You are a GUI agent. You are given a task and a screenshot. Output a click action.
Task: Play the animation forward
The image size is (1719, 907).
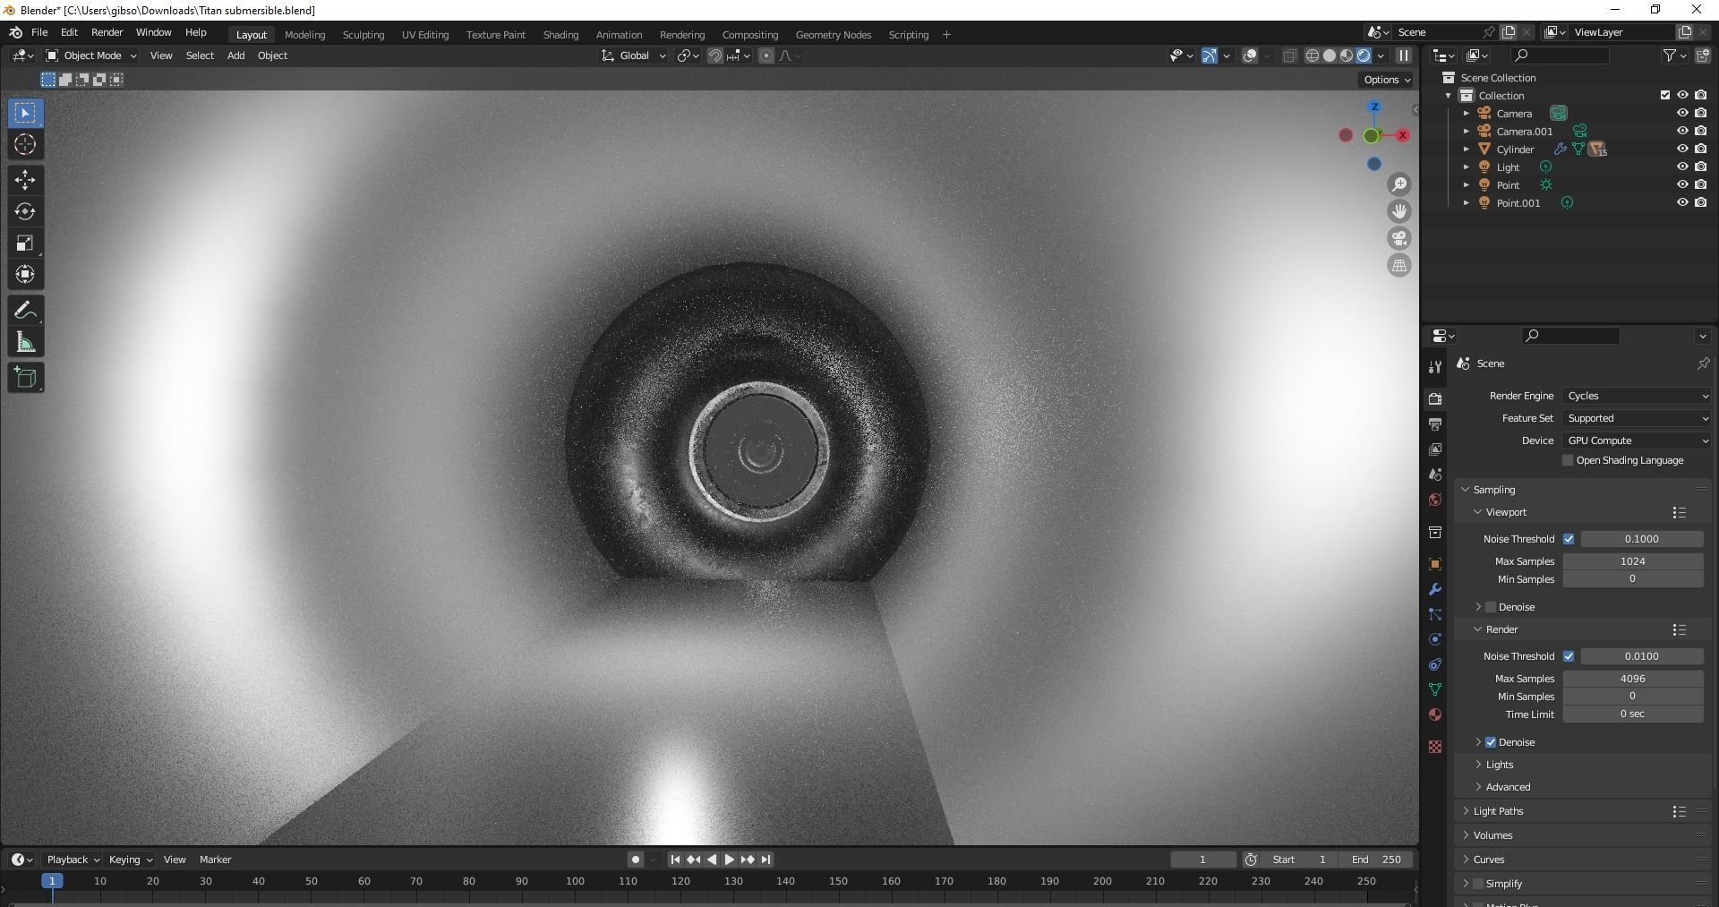point(729,860)
